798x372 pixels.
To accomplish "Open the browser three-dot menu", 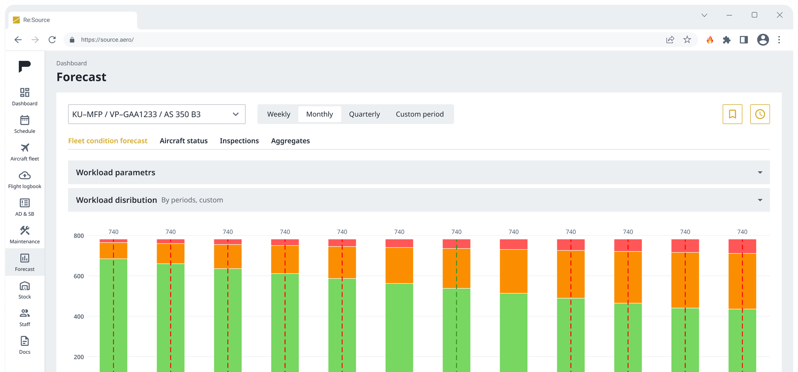I will 779,40.
